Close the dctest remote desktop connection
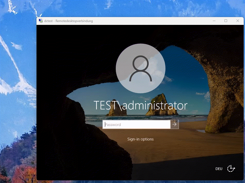245x183 pixels. pyautogui.click(x=238, y=21)
